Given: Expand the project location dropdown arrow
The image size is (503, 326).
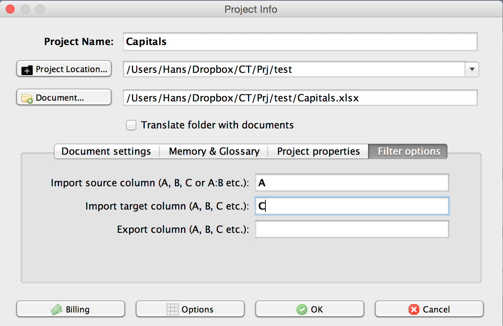Looking at the screenshot, I should [x=472, y=69].
